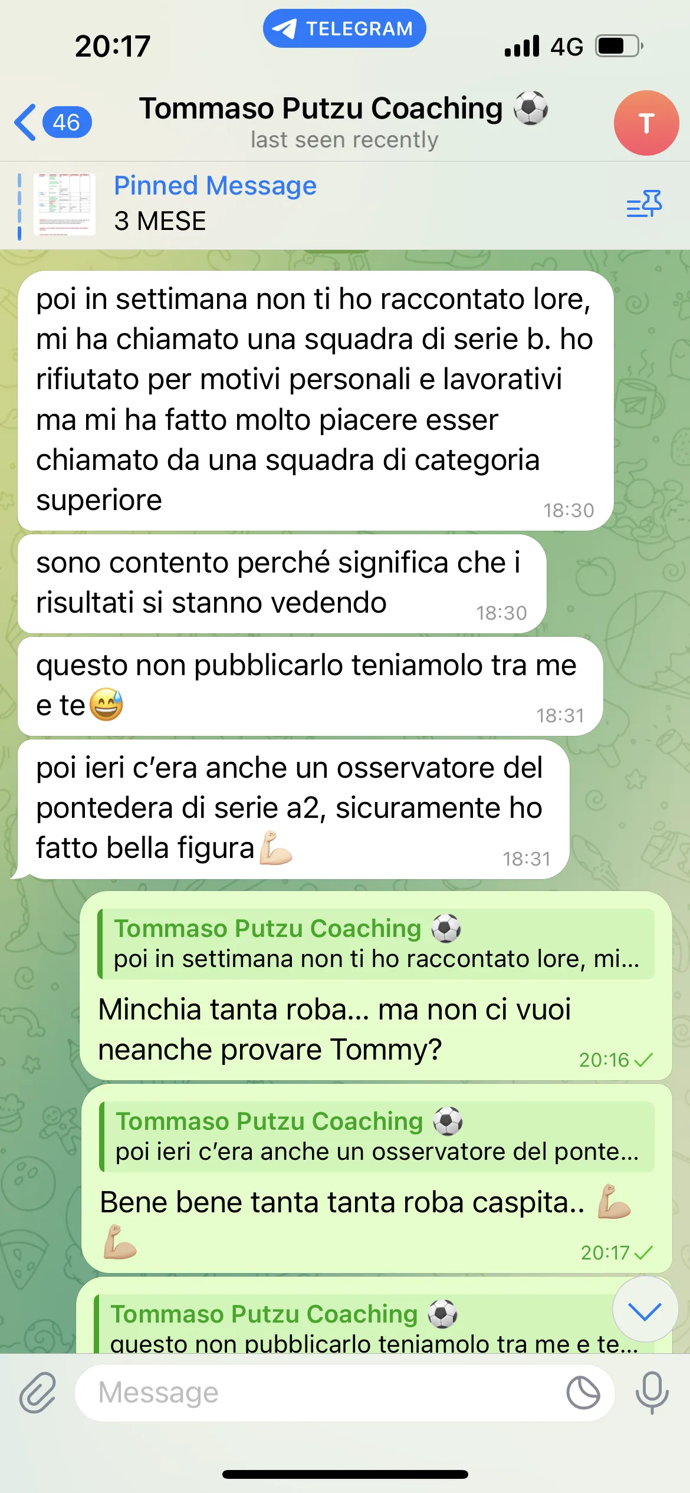Tap the quoted reply "poi in settimana non ti ho raccontato"
Screen dimensions: 690x1493
376,944
